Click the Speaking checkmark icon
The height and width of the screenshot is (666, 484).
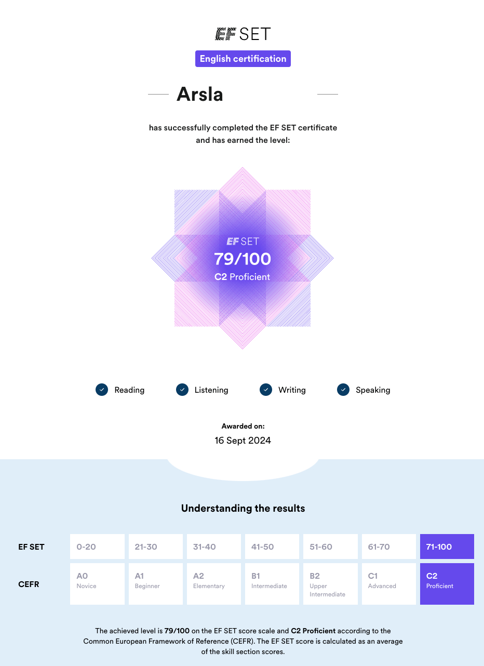[x=343, y=390]
